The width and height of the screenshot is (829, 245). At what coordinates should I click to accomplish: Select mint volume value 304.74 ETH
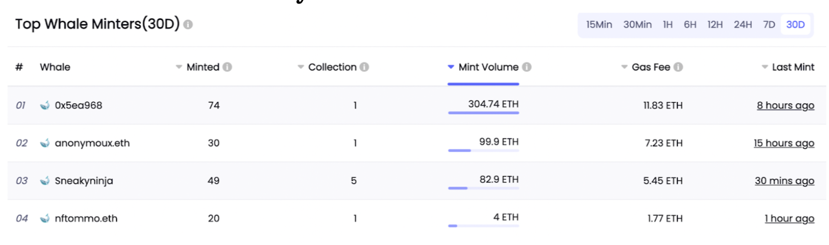(494, 104)
